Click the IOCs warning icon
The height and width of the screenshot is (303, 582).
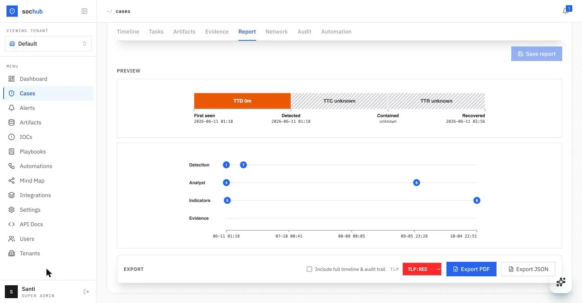pos(12,137)
